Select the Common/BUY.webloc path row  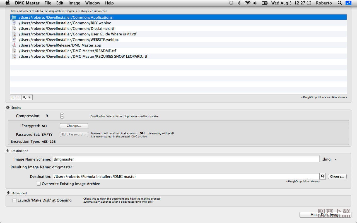click(178, 23)
